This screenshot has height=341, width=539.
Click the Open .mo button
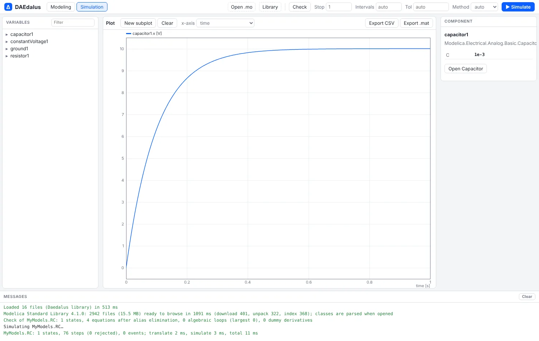(241, 7)
